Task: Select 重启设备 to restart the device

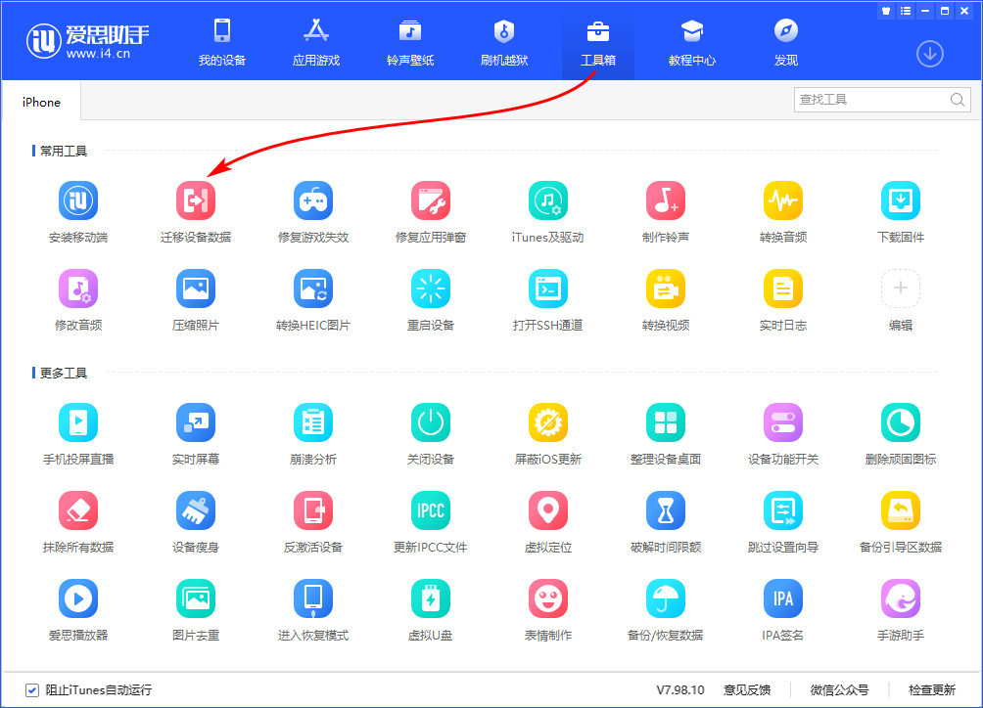Action: pyautogui.click(x=431, y=298)
